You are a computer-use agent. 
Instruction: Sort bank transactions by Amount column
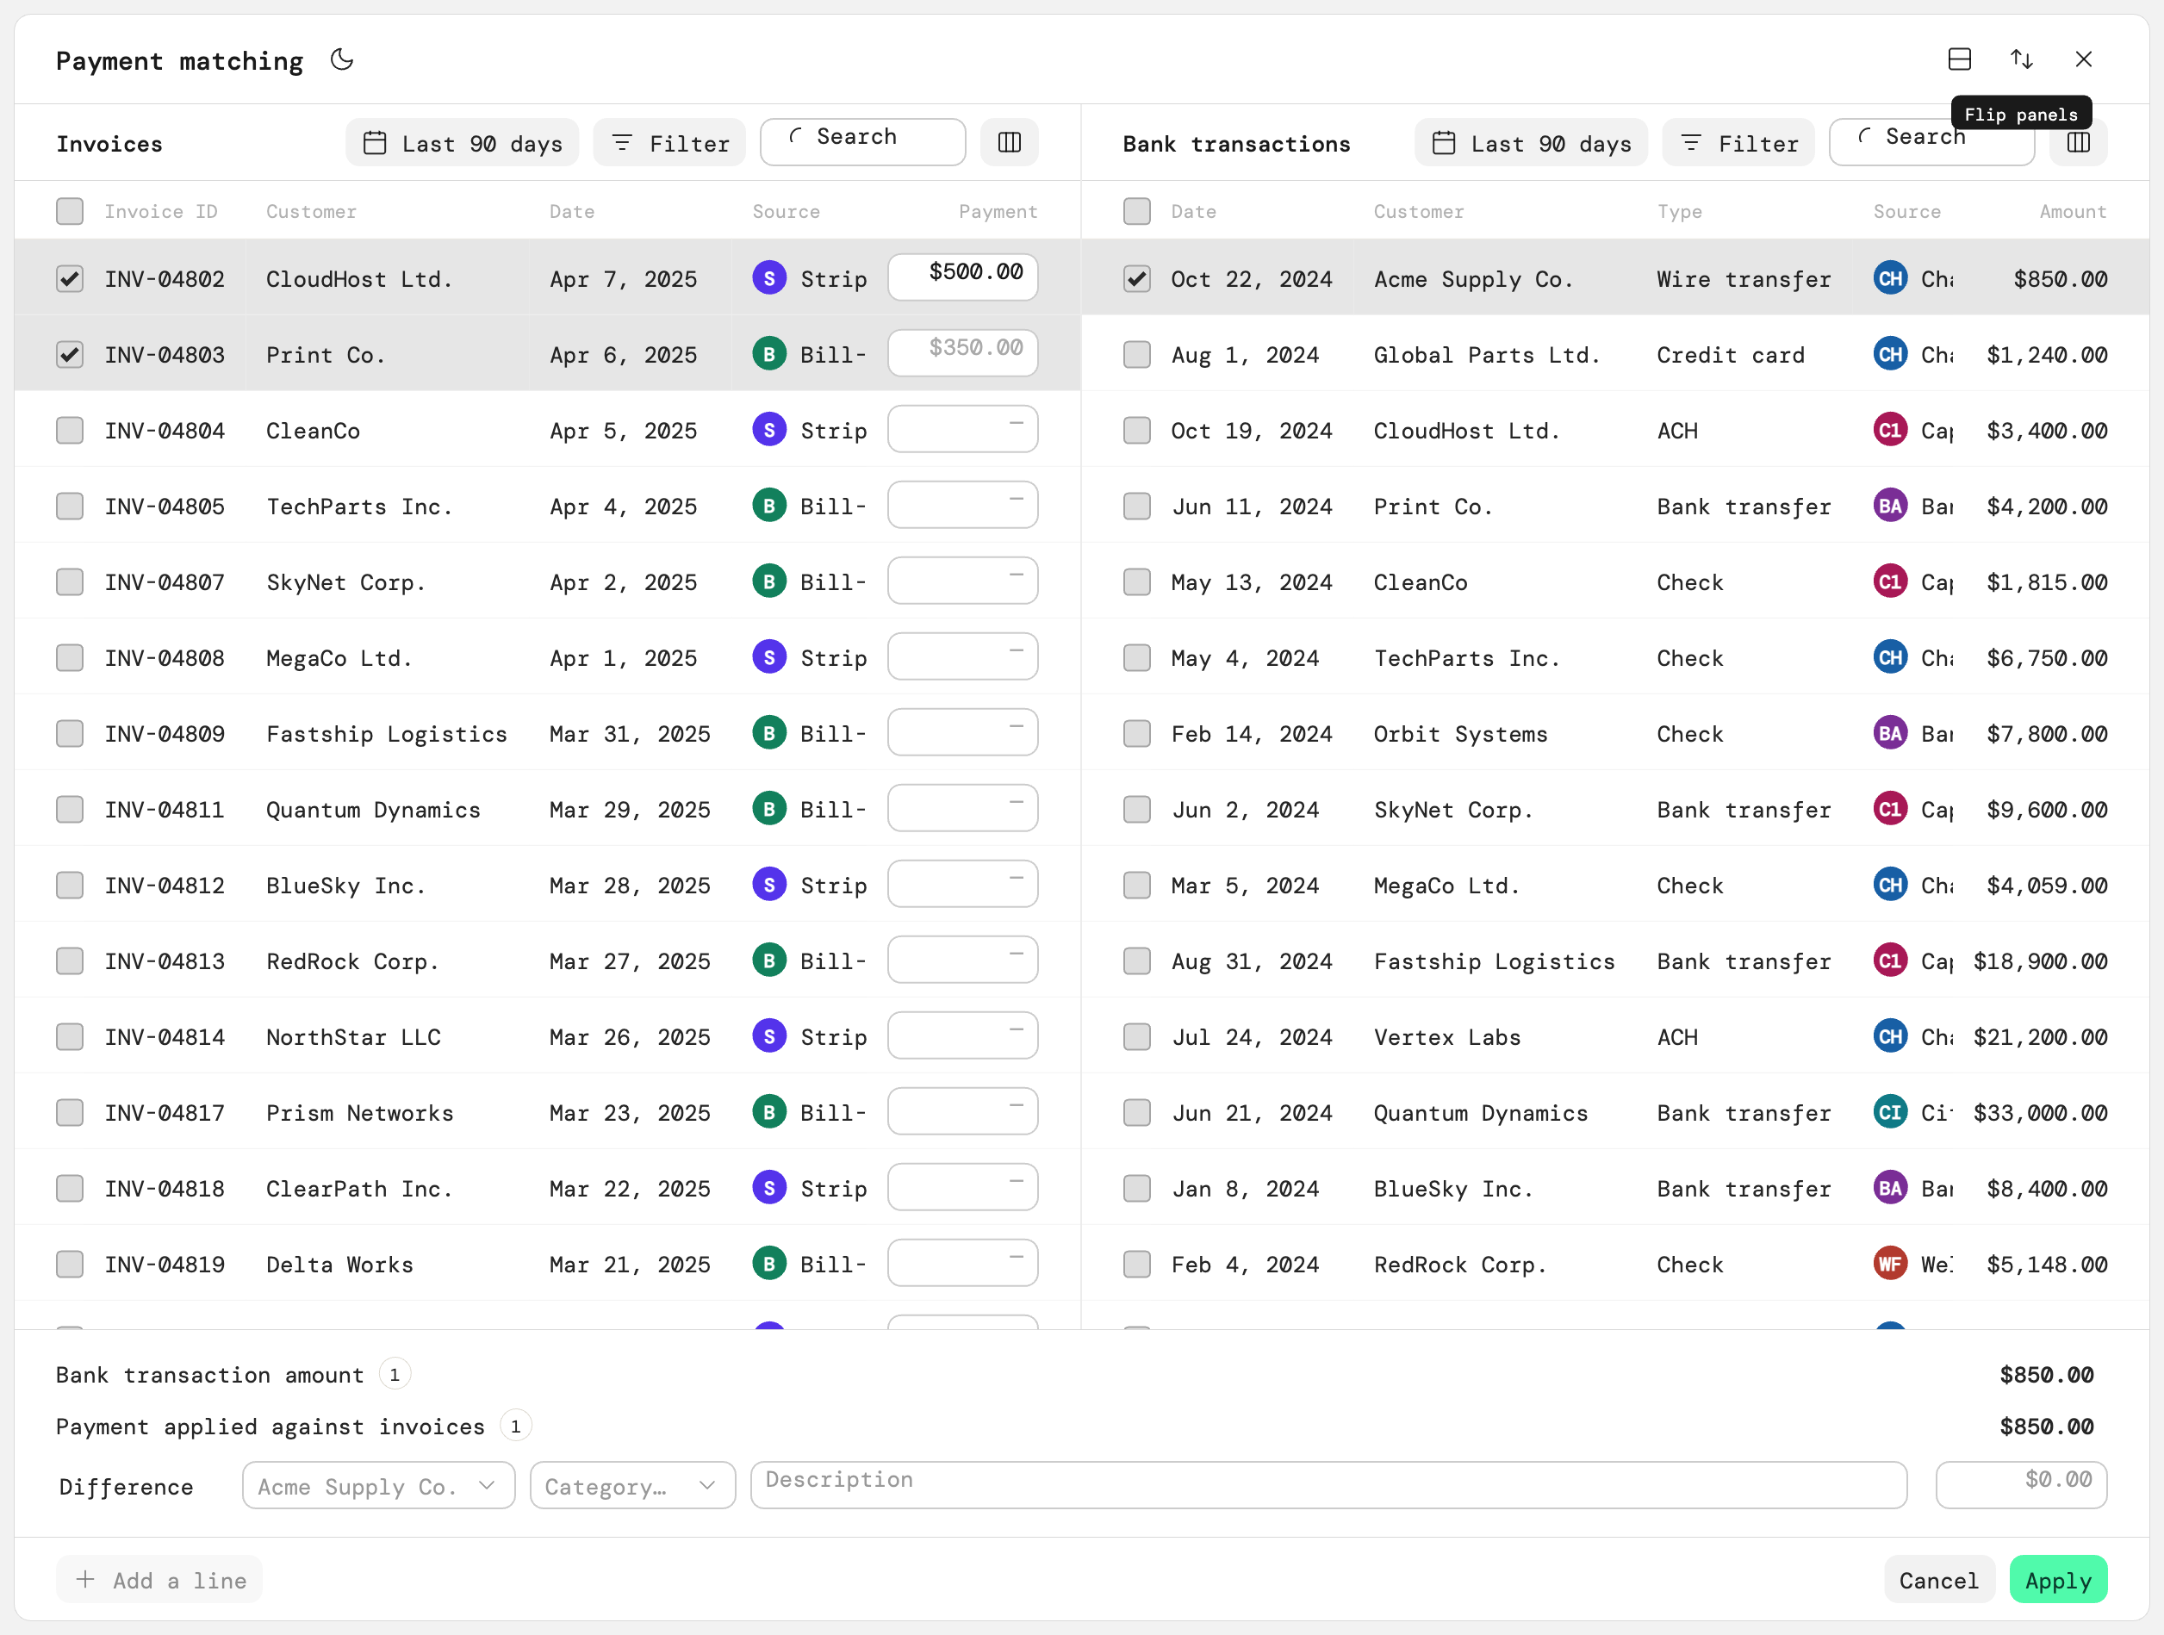(2073, 211)
